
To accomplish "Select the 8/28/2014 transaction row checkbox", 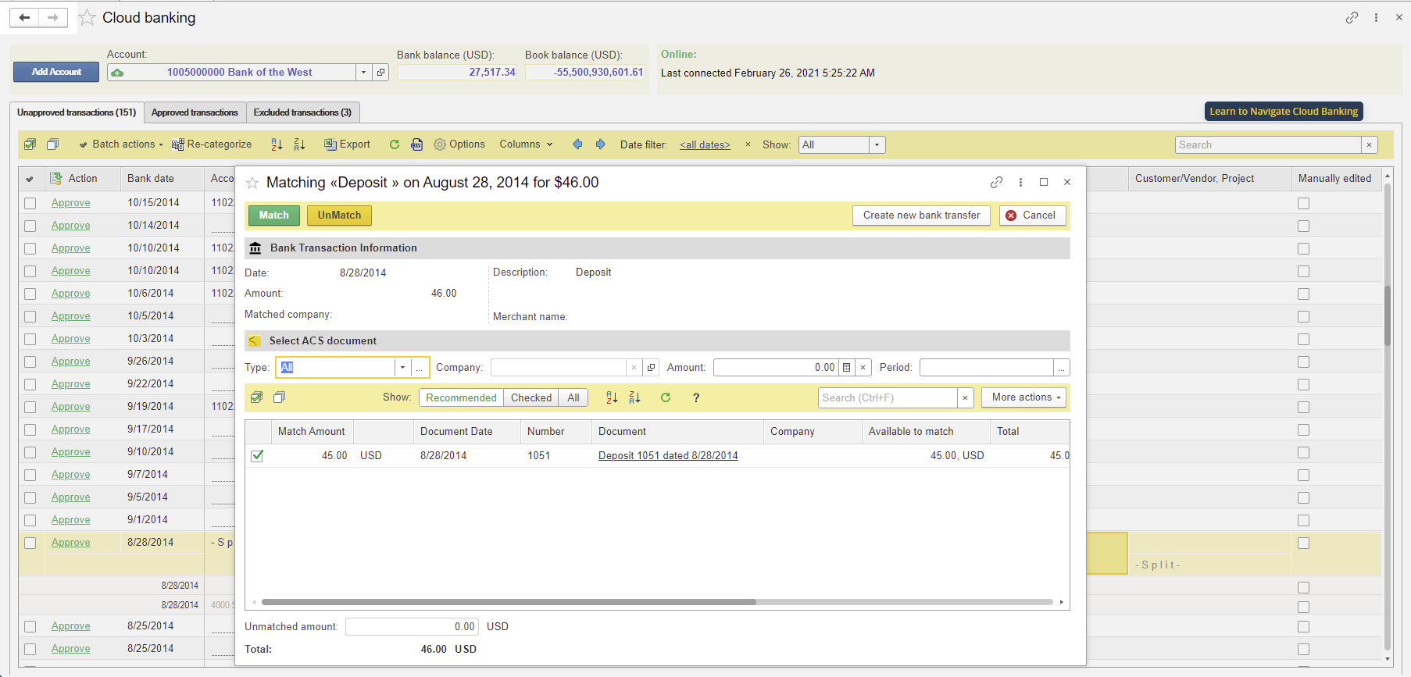I will 30,543.
